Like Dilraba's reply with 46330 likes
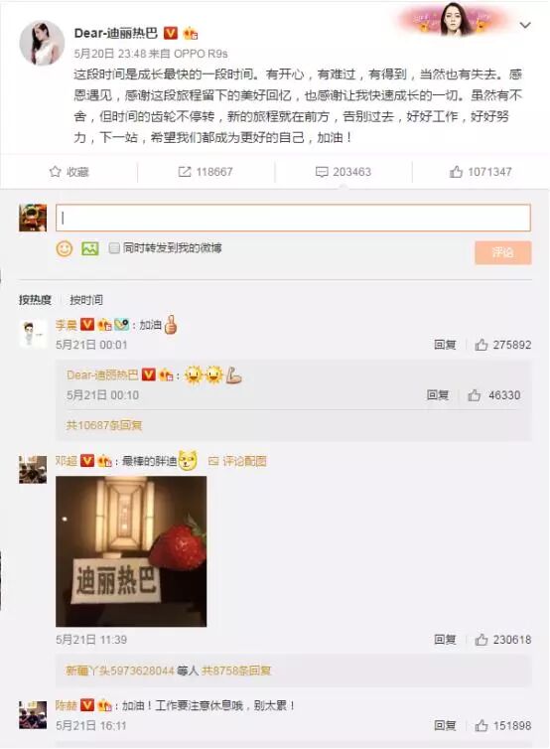 point(475,395)
